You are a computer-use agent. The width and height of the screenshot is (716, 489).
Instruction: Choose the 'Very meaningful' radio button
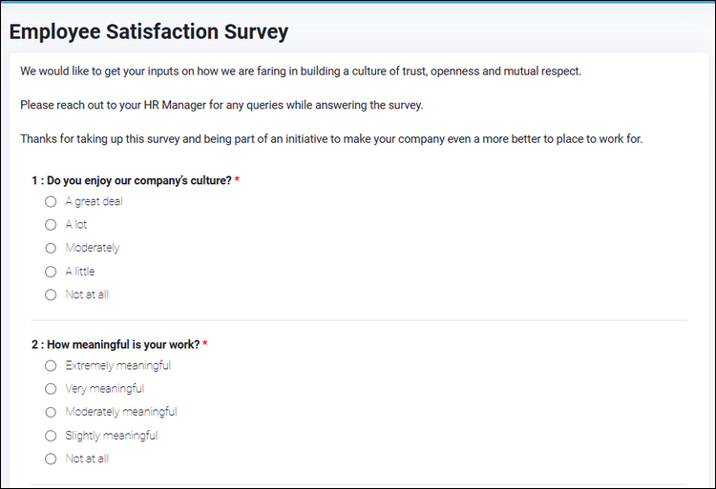(51, 389)
